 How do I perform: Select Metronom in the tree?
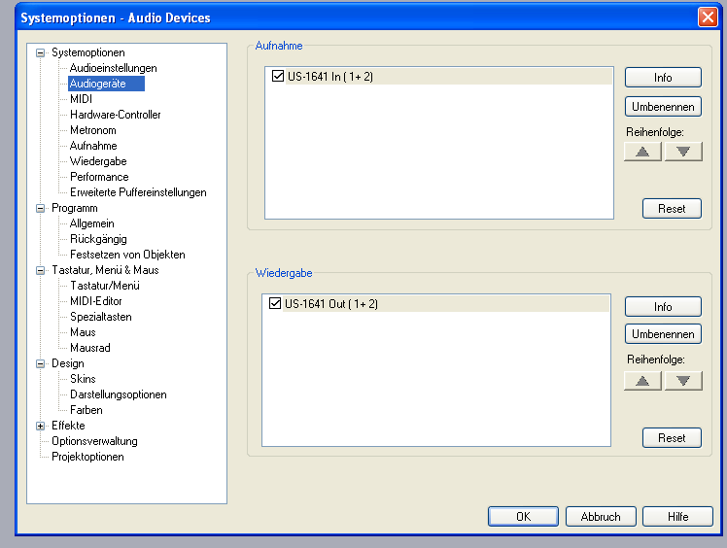(92, 130)
